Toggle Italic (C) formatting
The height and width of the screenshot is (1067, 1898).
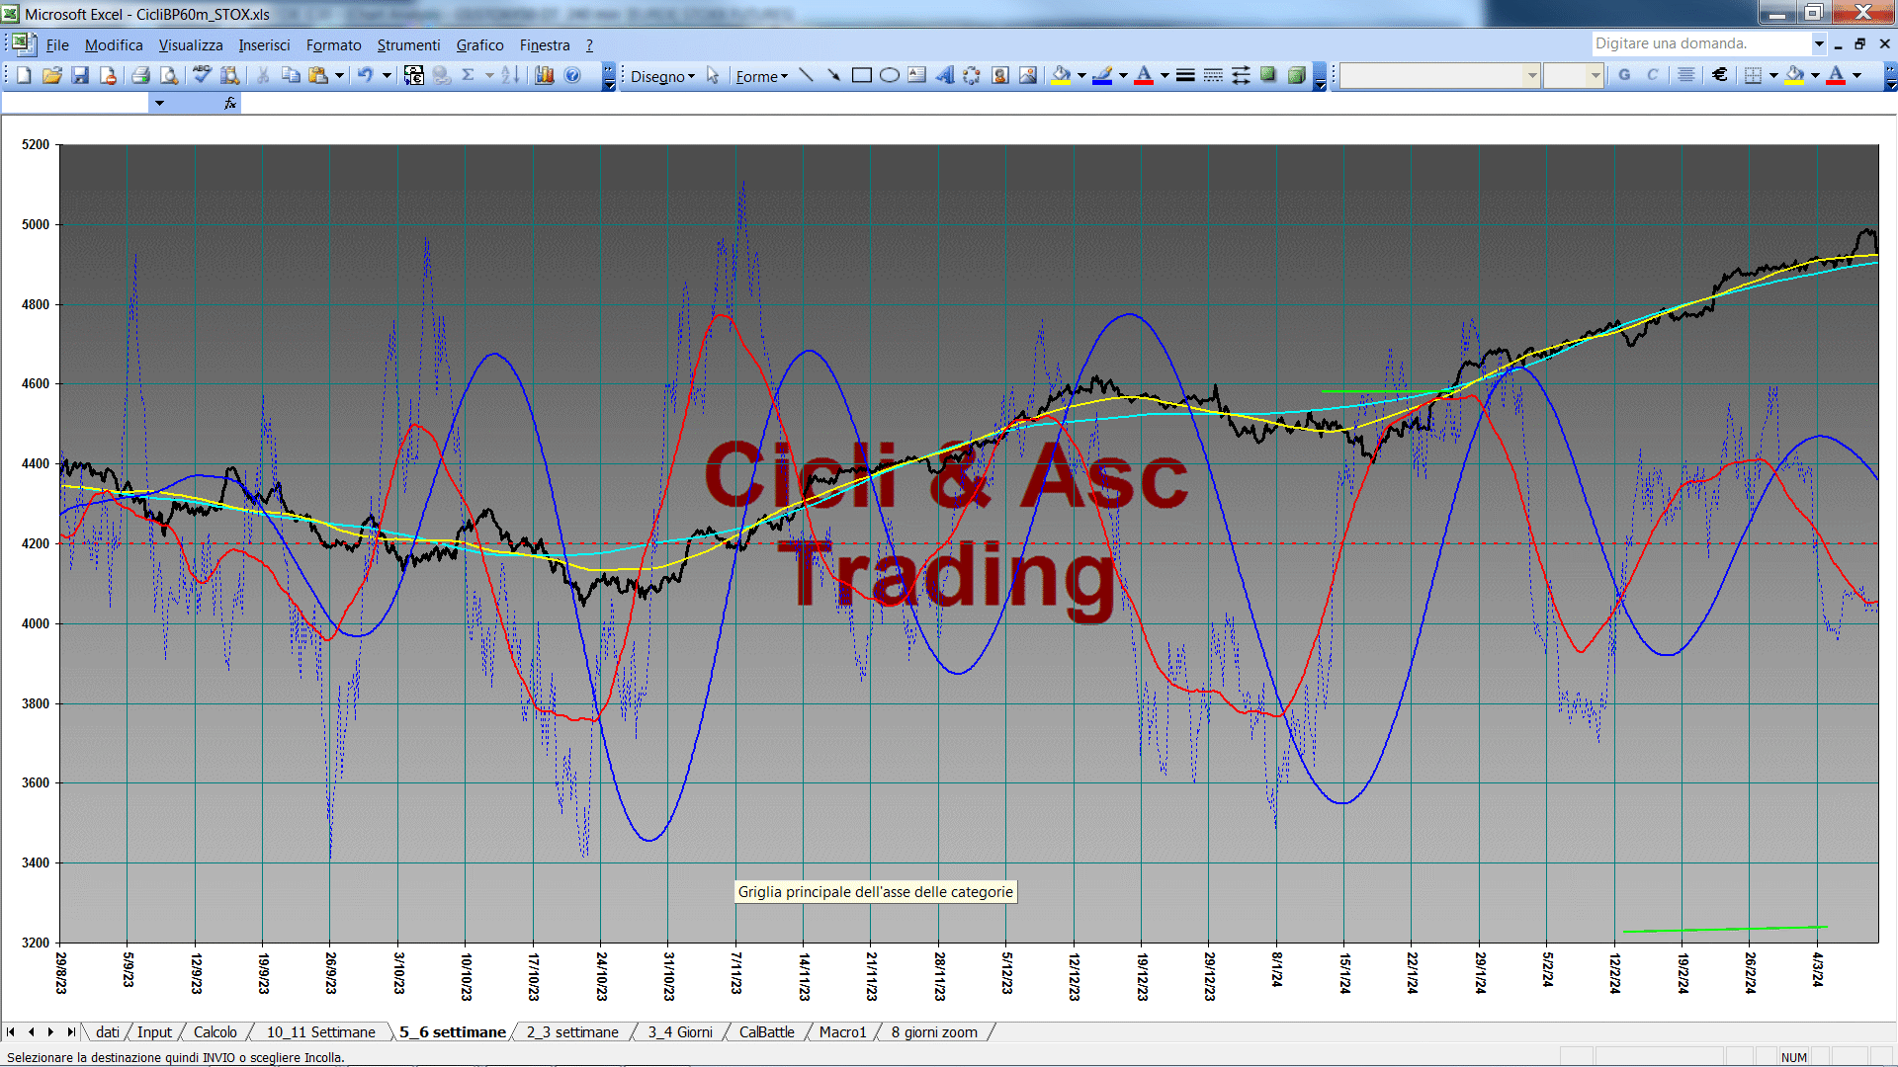(x=1652, y=76)
